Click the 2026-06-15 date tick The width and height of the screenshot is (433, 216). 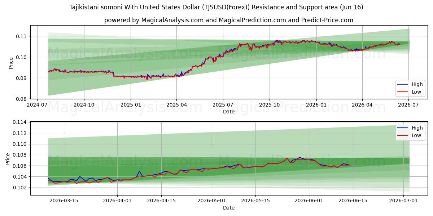pyautogui.click(x=353, y=201)
